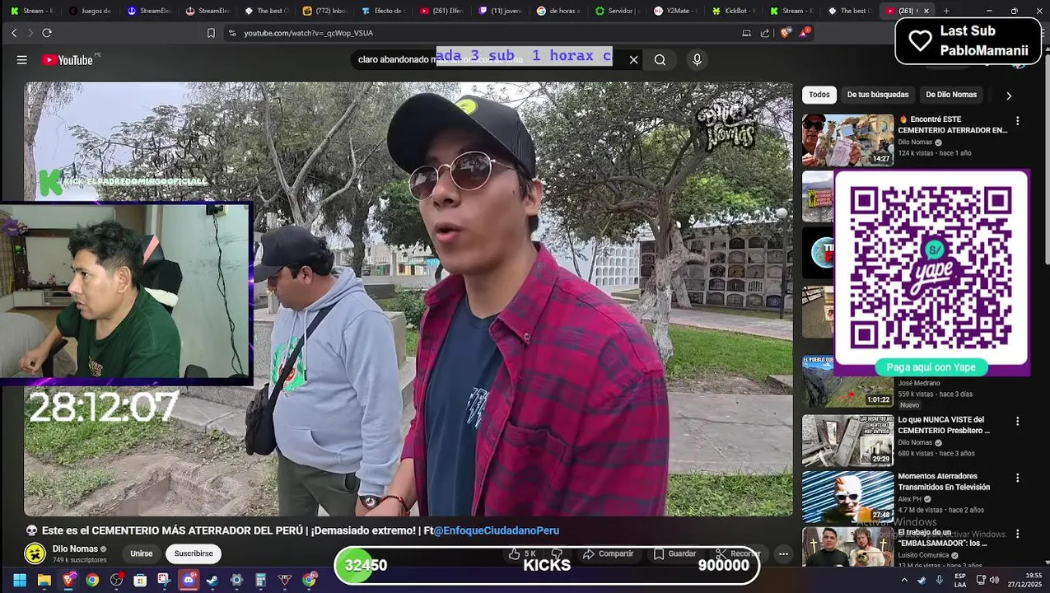
Task: Go back to the previous page
Action: tap(14, 33)
